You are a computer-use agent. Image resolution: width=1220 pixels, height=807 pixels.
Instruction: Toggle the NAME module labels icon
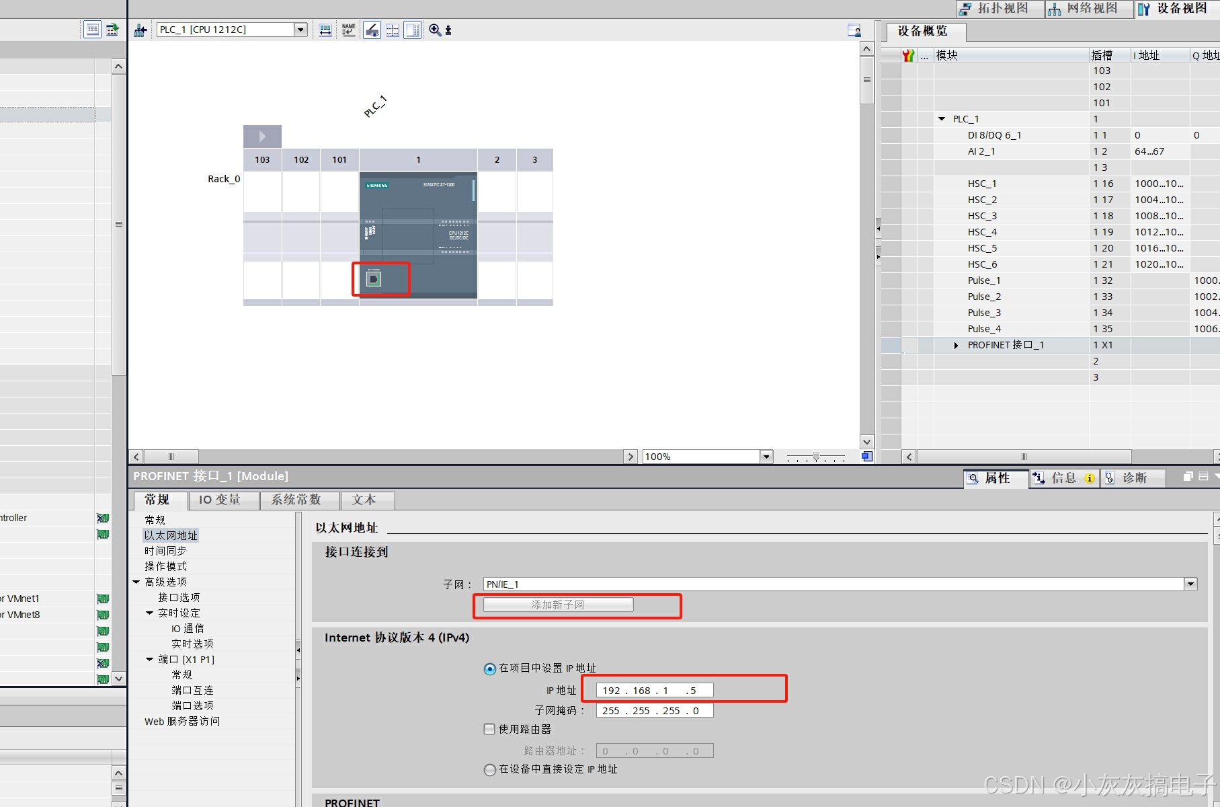(349, 30)
